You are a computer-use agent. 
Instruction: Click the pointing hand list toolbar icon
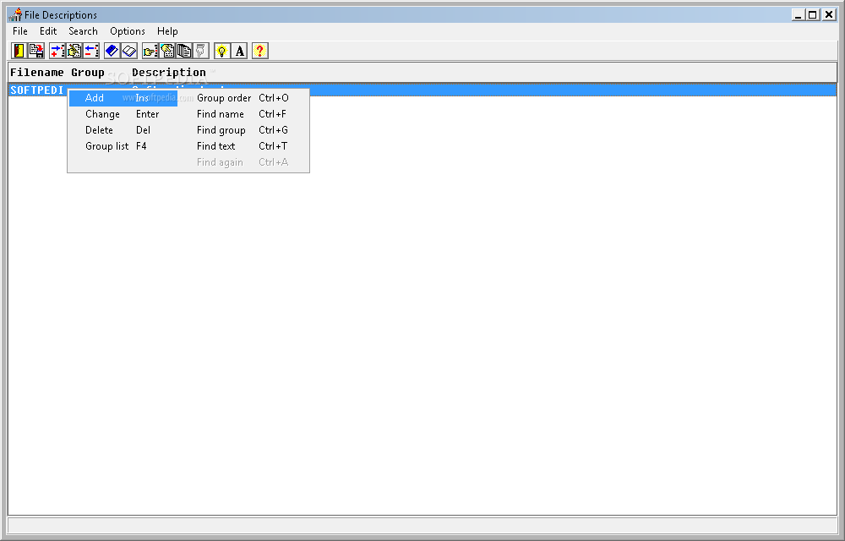point(150,51)
